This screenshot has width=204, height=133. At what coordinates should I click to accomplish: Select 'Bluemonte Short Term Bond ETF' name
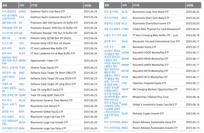coord(151,18)
